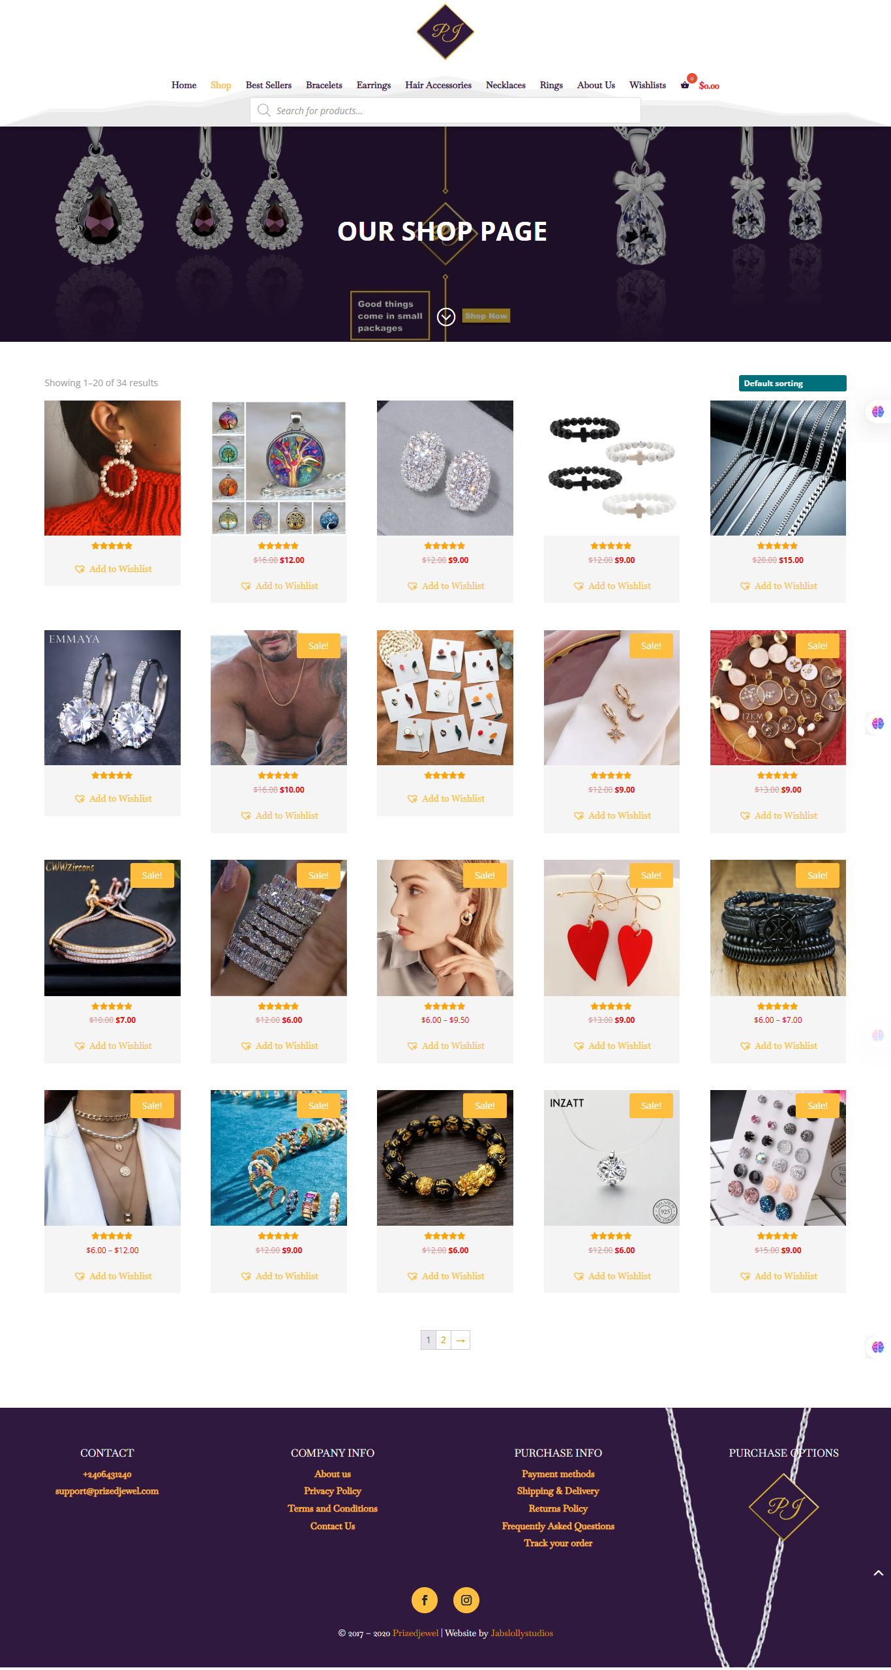891x1670 pixels.
Task: Open the INZATT necklace product thumbnail
Action: coord(612,1158)
